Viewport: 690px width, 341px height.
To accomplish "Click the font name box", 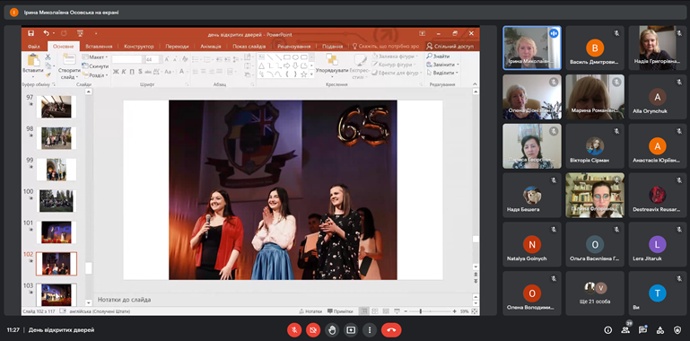I will pos(127,59).
